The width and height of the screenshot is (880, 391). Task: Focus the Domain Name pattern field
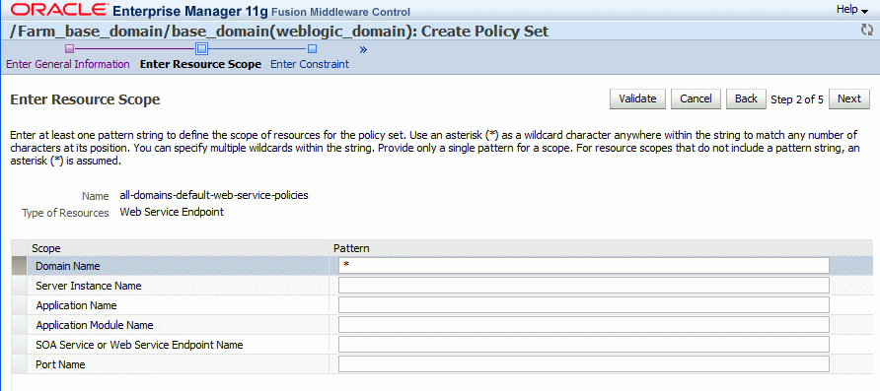tap(584, 266)
